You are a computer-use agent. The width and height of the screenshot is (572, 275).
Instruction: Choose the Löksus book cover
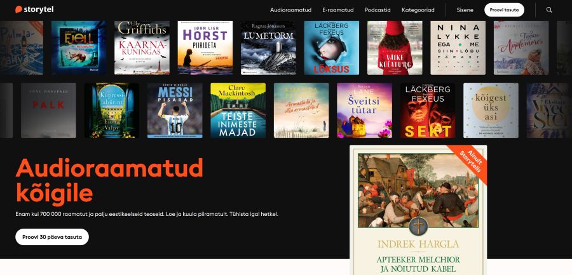pos(331,48)
